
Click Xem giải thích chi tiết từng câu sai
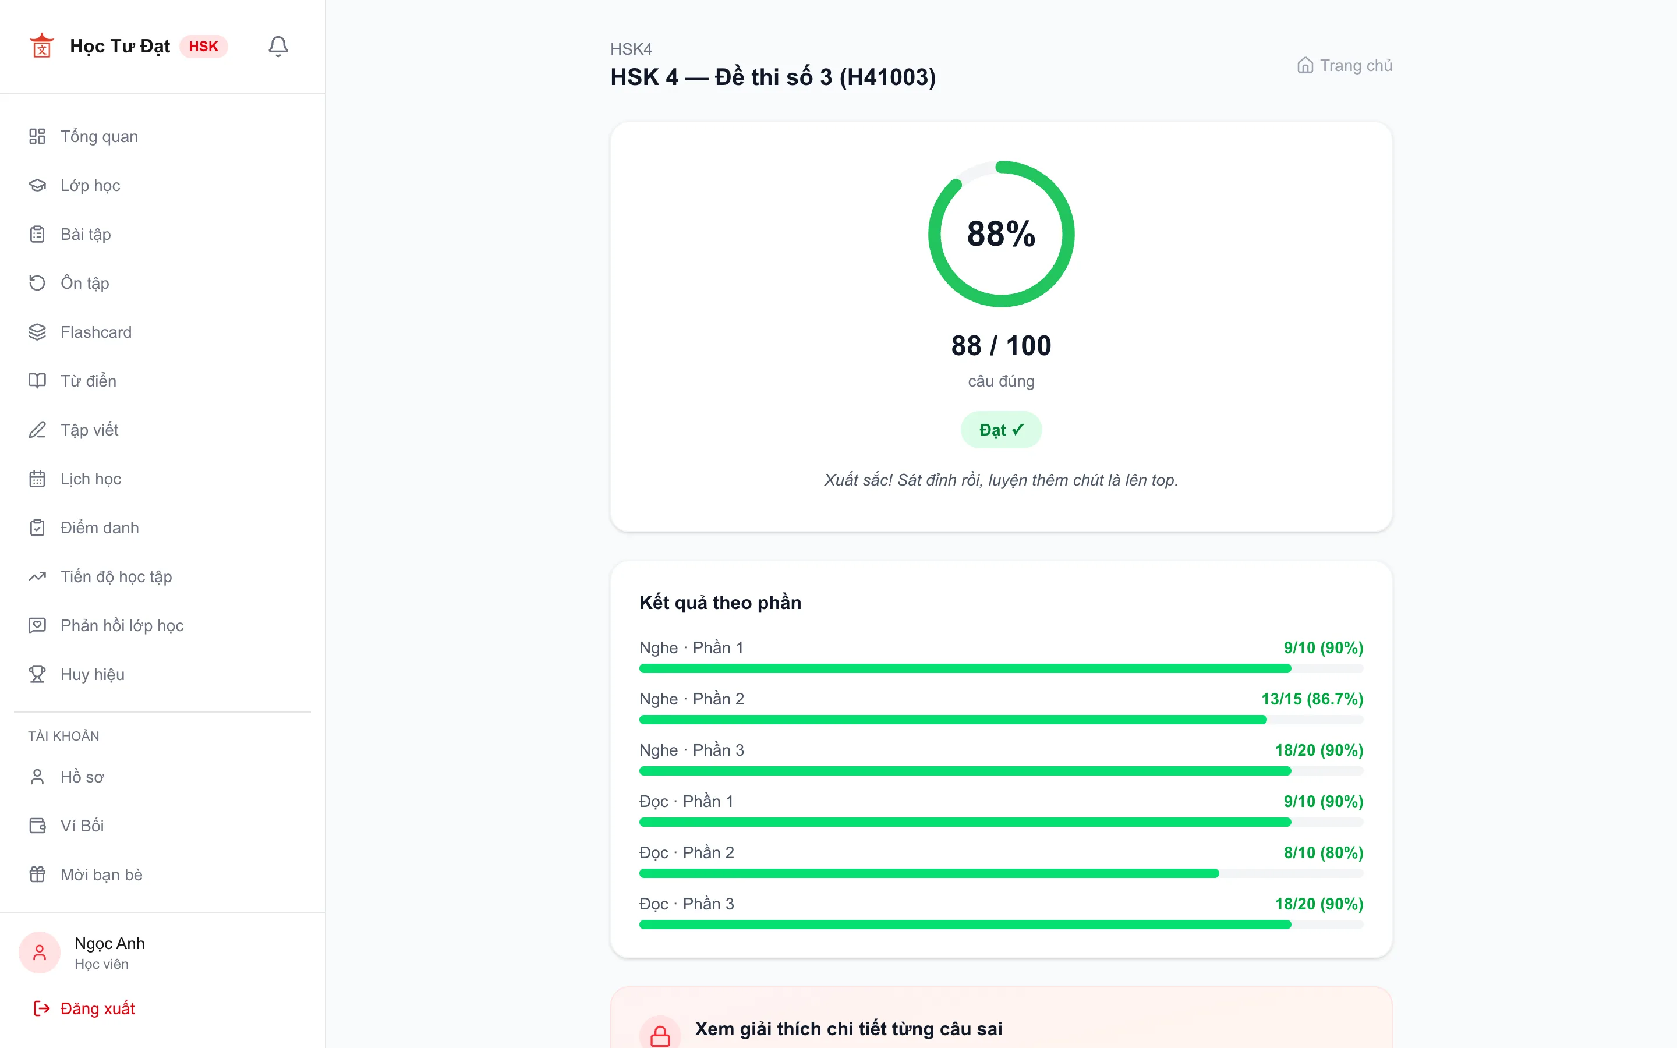pos(848,1029)
